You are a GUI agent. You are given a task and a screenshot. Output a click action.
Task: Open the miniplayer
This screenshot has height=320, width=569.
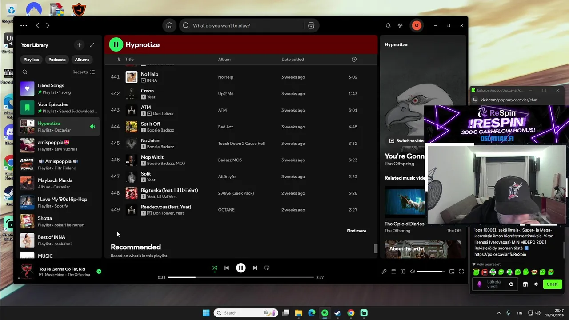452,272
